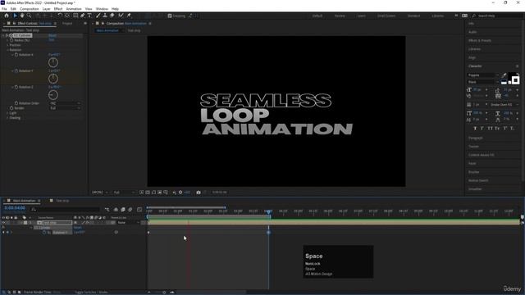
Task: Click the eyedropper icon in Character panel
Action: 504,75
